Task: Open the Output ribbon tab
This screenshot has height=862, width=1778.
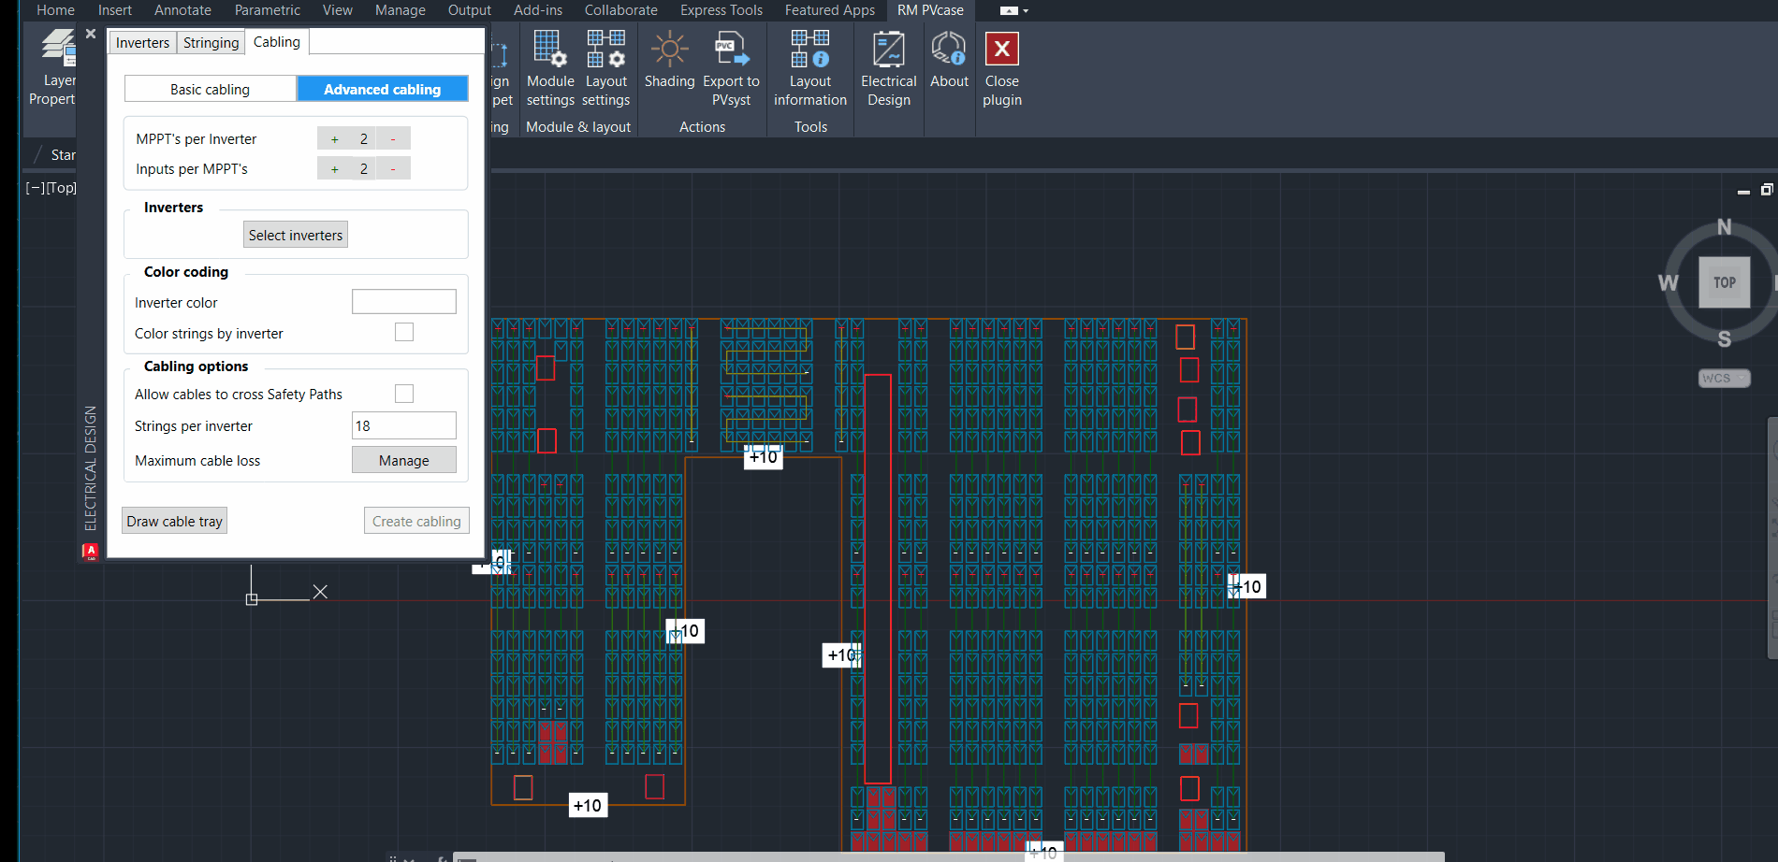Action: [x=469, y=10]
